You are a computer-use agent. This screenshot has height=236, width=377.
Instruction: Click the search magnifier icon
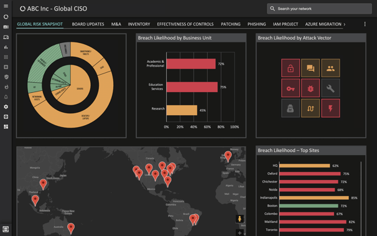point(272,9)
